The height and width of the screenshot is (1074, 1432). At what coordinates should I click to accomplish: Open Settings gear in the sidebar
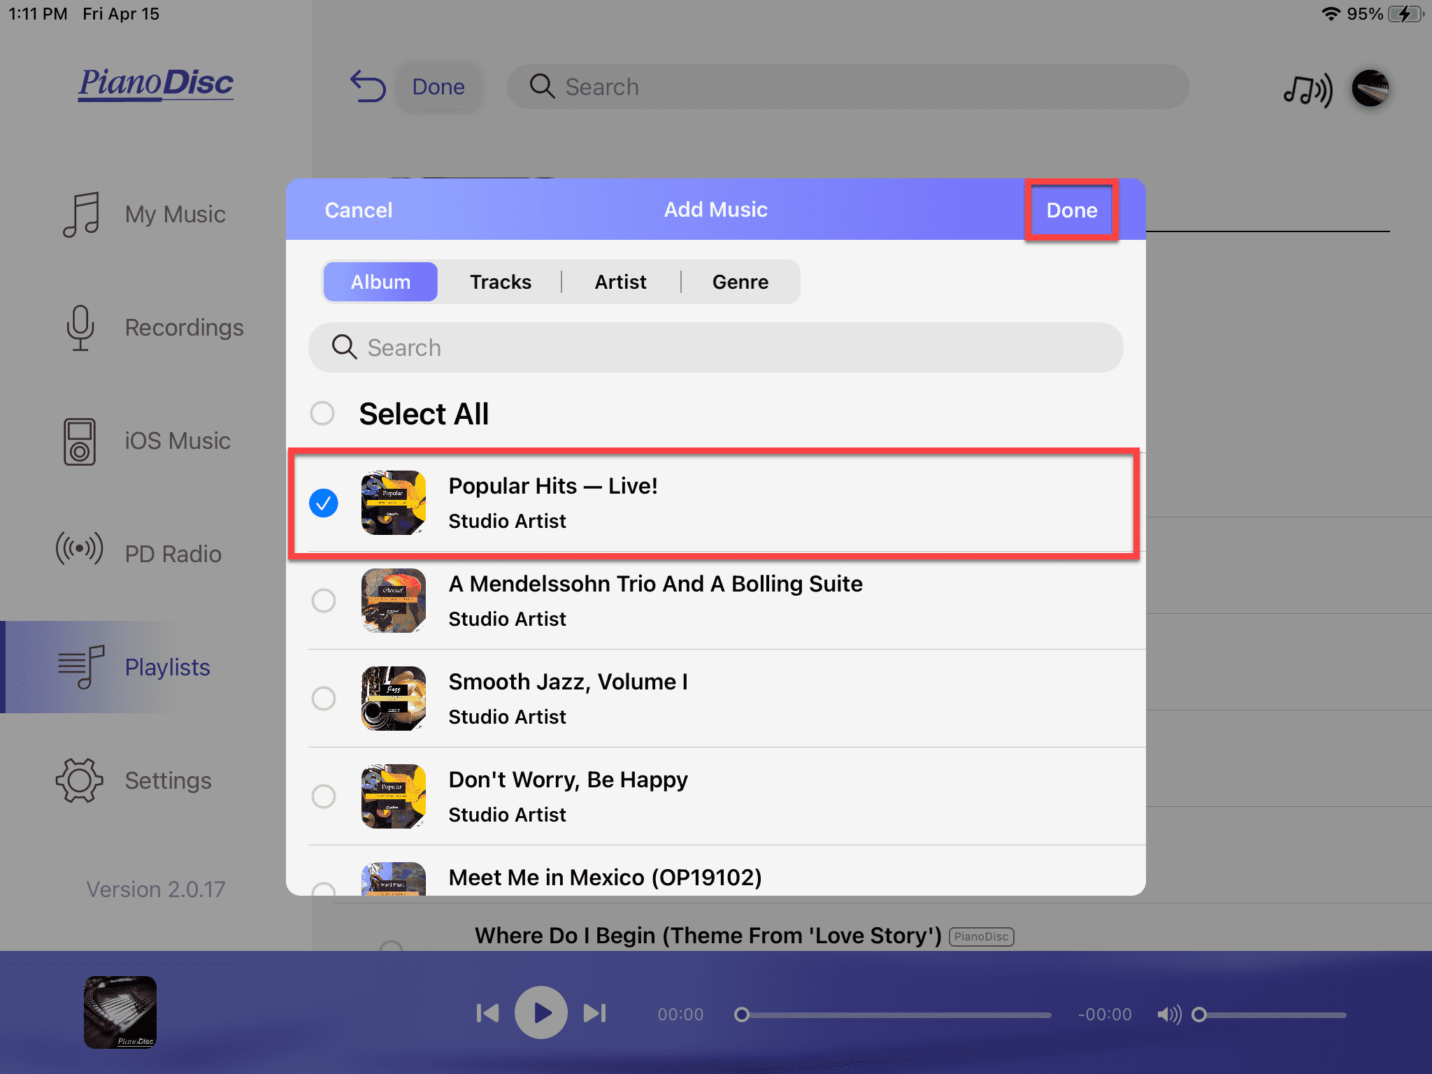(80, 780)
